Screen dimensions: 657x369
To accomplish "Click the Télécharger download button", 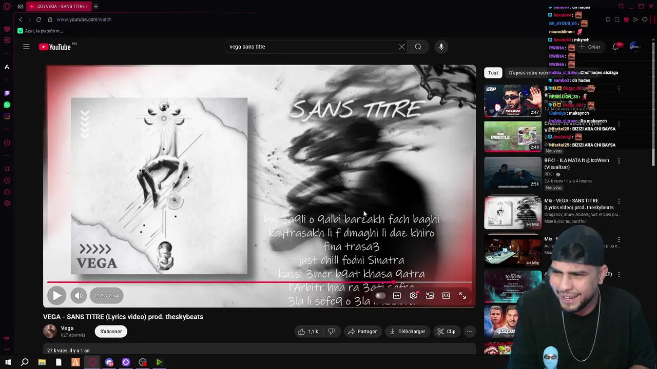I will 408,332.
